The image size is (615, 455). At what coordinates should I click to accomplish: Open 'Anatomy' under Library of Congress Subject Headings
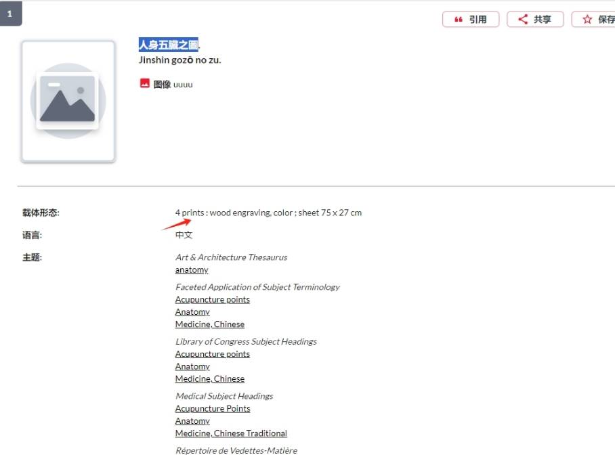192,366
